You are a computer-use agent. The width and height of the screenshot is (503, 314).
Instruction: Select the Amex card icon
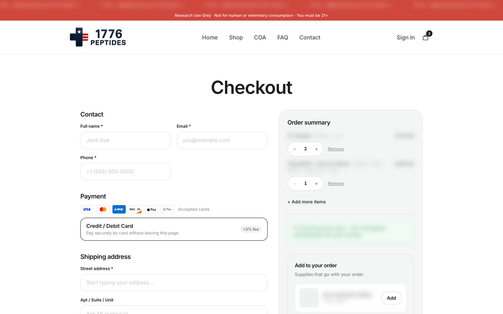119,209
